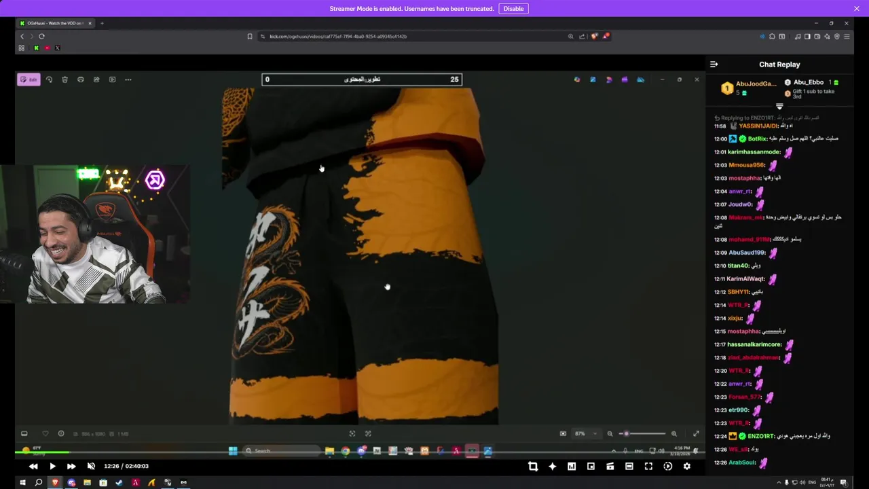
Task: Go back in browser history
Action: [x=22, y=36]
